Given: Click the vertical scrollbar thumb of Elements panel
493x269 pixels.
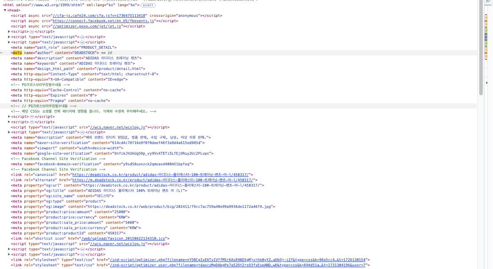Looking at the screenshot, I should (481, 49).
